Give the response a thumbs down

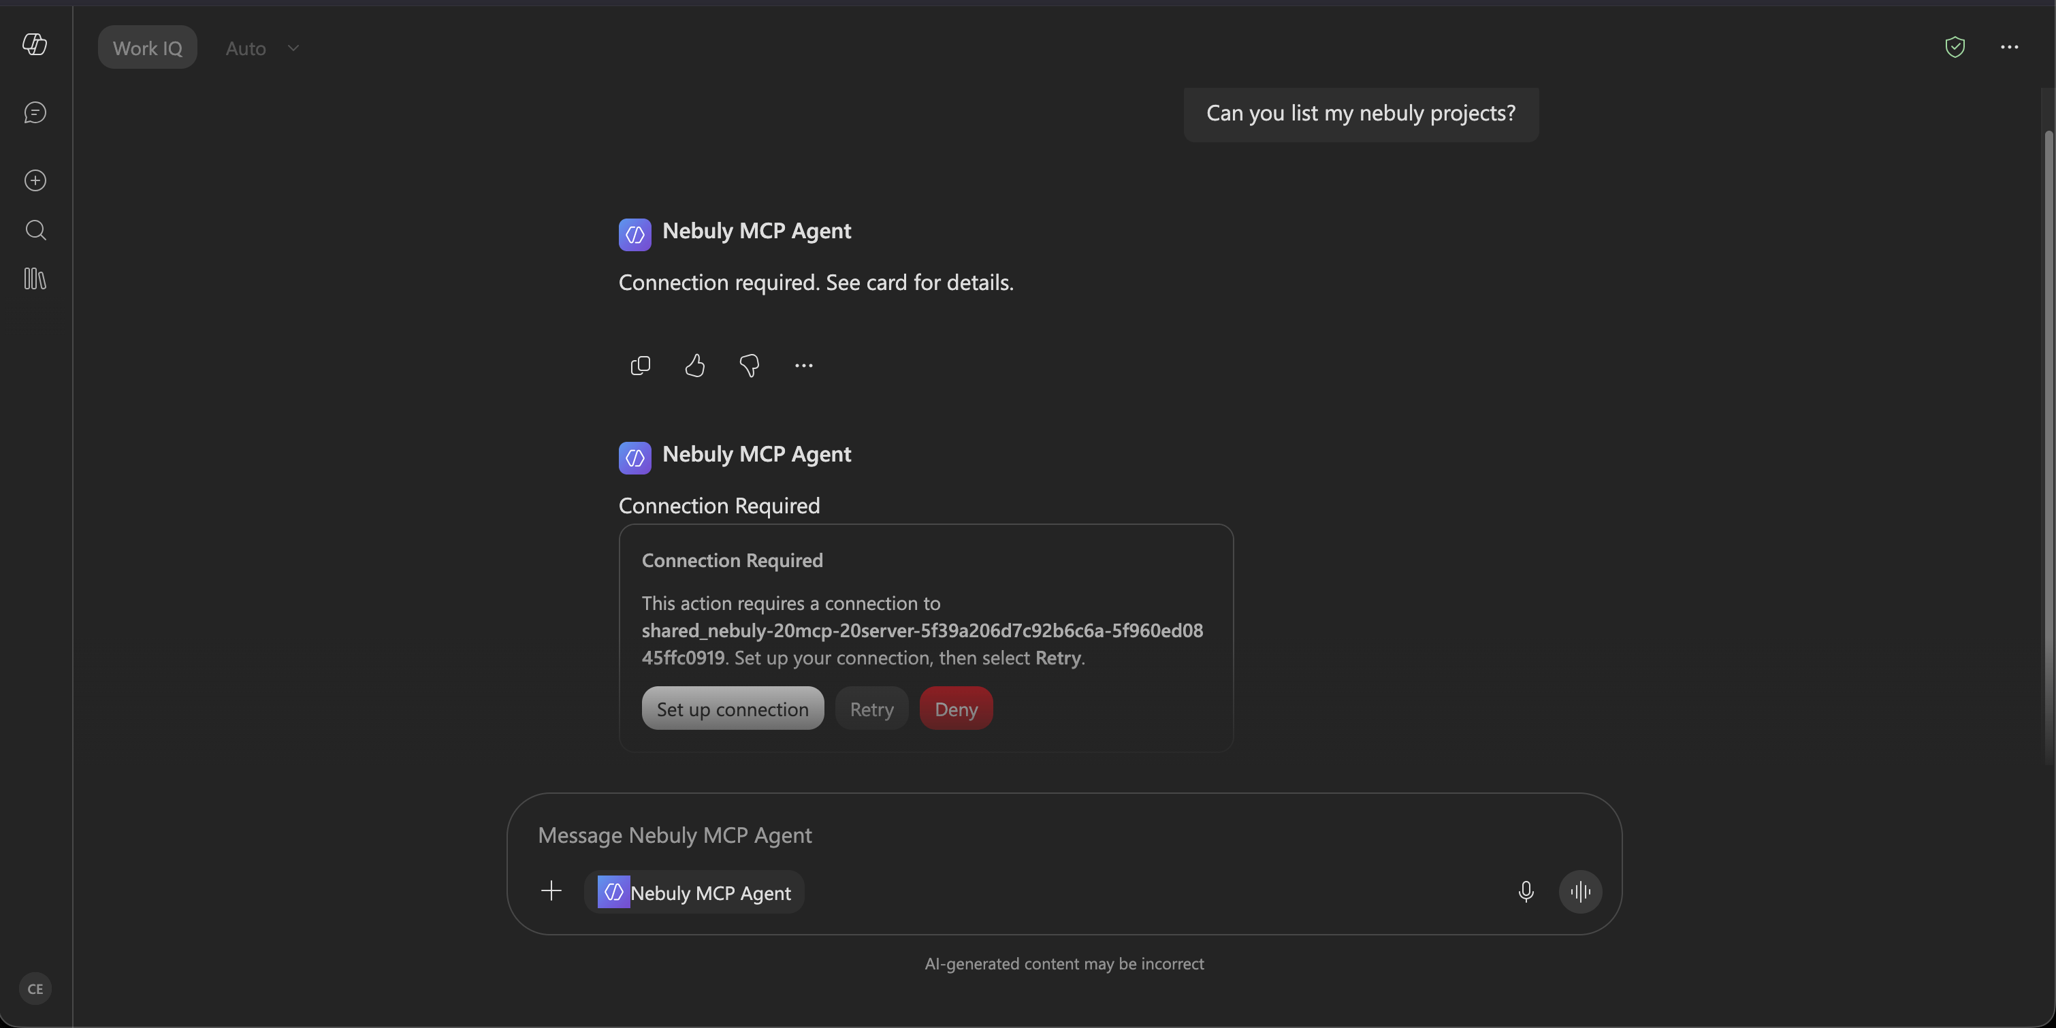pos(750,366)
